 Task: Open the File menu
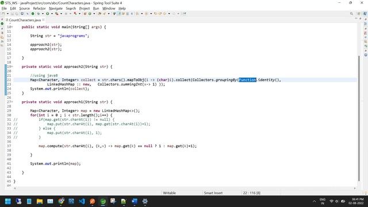pos(4,9)
